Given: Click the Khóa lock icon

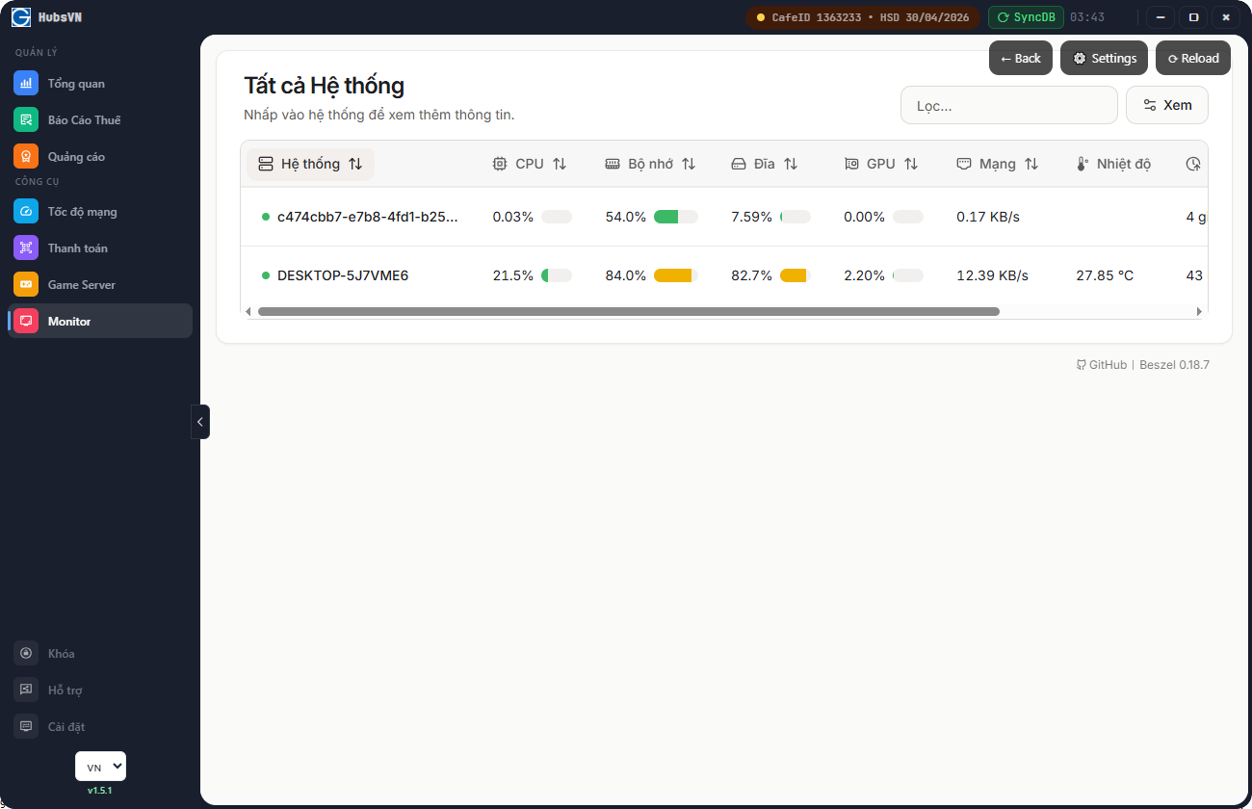Looking at the screenshot, I should tap(26, 654).
